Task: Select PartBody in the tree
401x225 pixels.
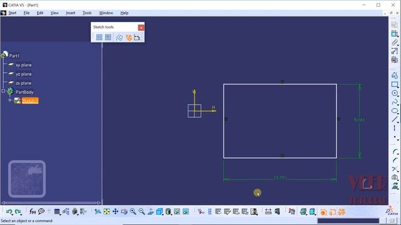Action: coord(24,92)
